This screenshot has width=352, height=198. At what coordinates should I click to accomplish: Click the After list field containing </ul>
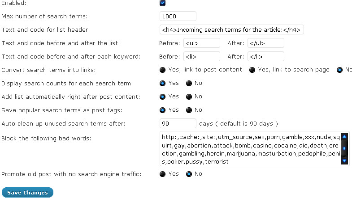[266, 43]
